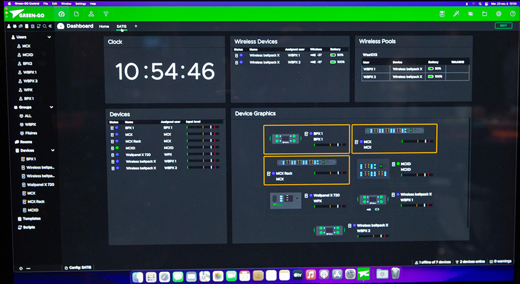Open the configuration file icon in green toolbar
The height and width of the screenshot is (284, 520).
click(76, 14)
